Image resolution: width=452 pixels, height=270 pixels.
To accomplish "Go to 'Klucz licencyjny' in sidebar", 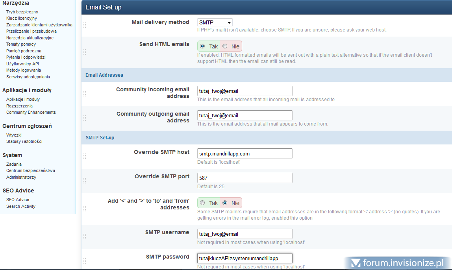I will pyautogui.click(x=22, y=18).
